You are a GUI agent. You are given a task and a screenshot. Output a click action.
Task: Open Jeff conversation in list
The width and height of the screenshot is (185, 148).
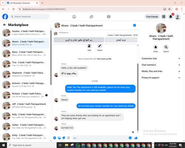click(x=25, y=105)
